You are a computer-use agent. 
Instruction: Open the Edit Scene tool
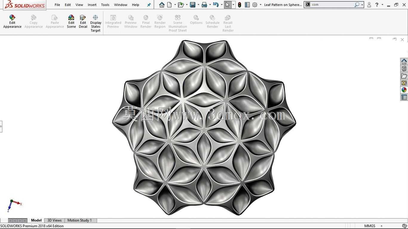[x=71, y=21]
